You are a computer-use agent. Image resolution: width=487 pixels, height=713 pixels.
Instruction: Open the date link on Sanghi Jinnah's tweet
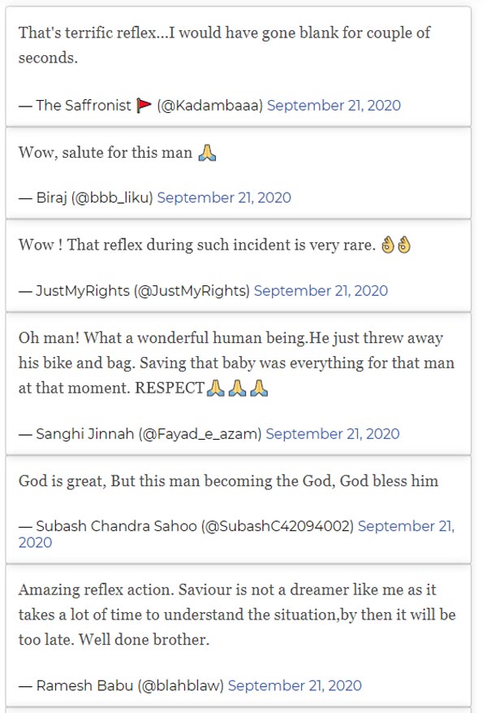(333, 434)
